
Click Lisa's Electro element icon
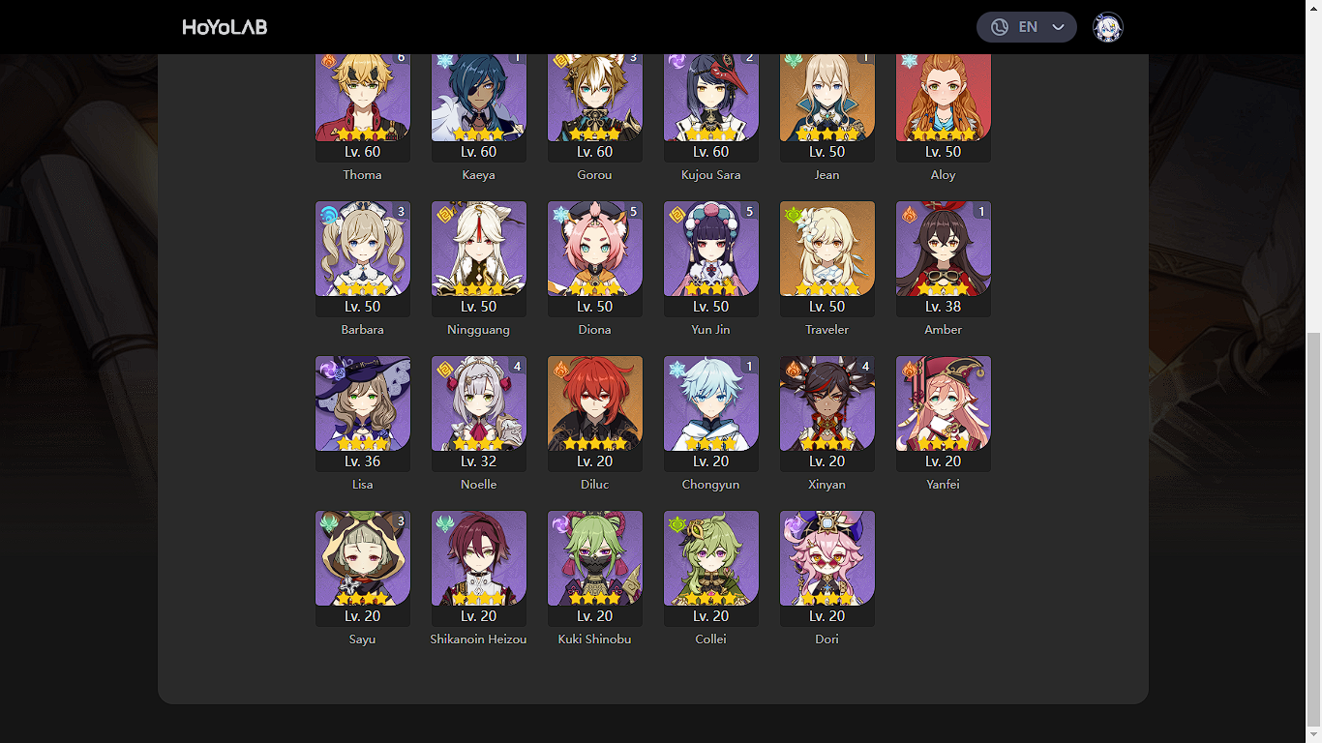330,370
